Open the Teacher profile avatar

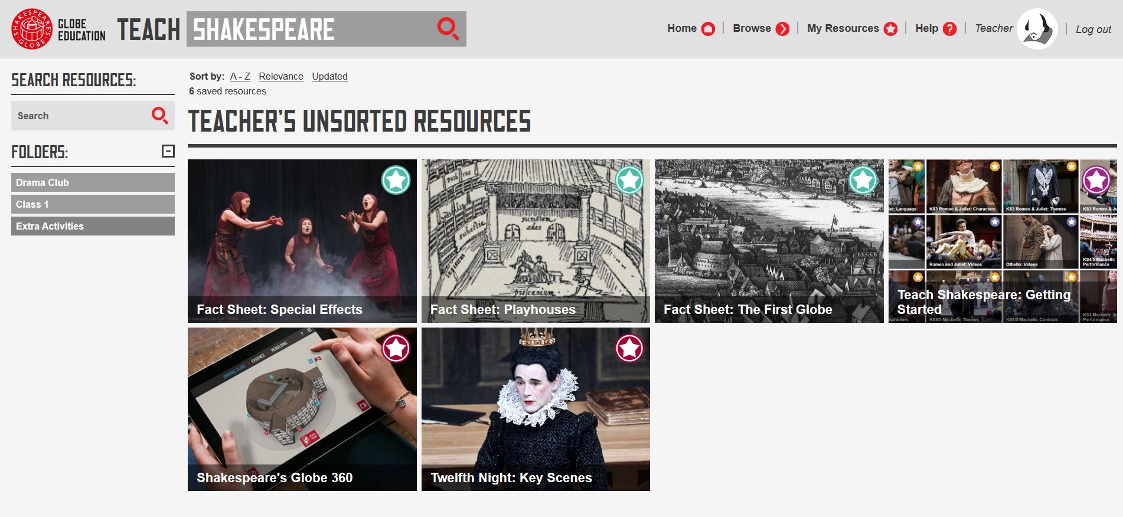(1037, 28)
